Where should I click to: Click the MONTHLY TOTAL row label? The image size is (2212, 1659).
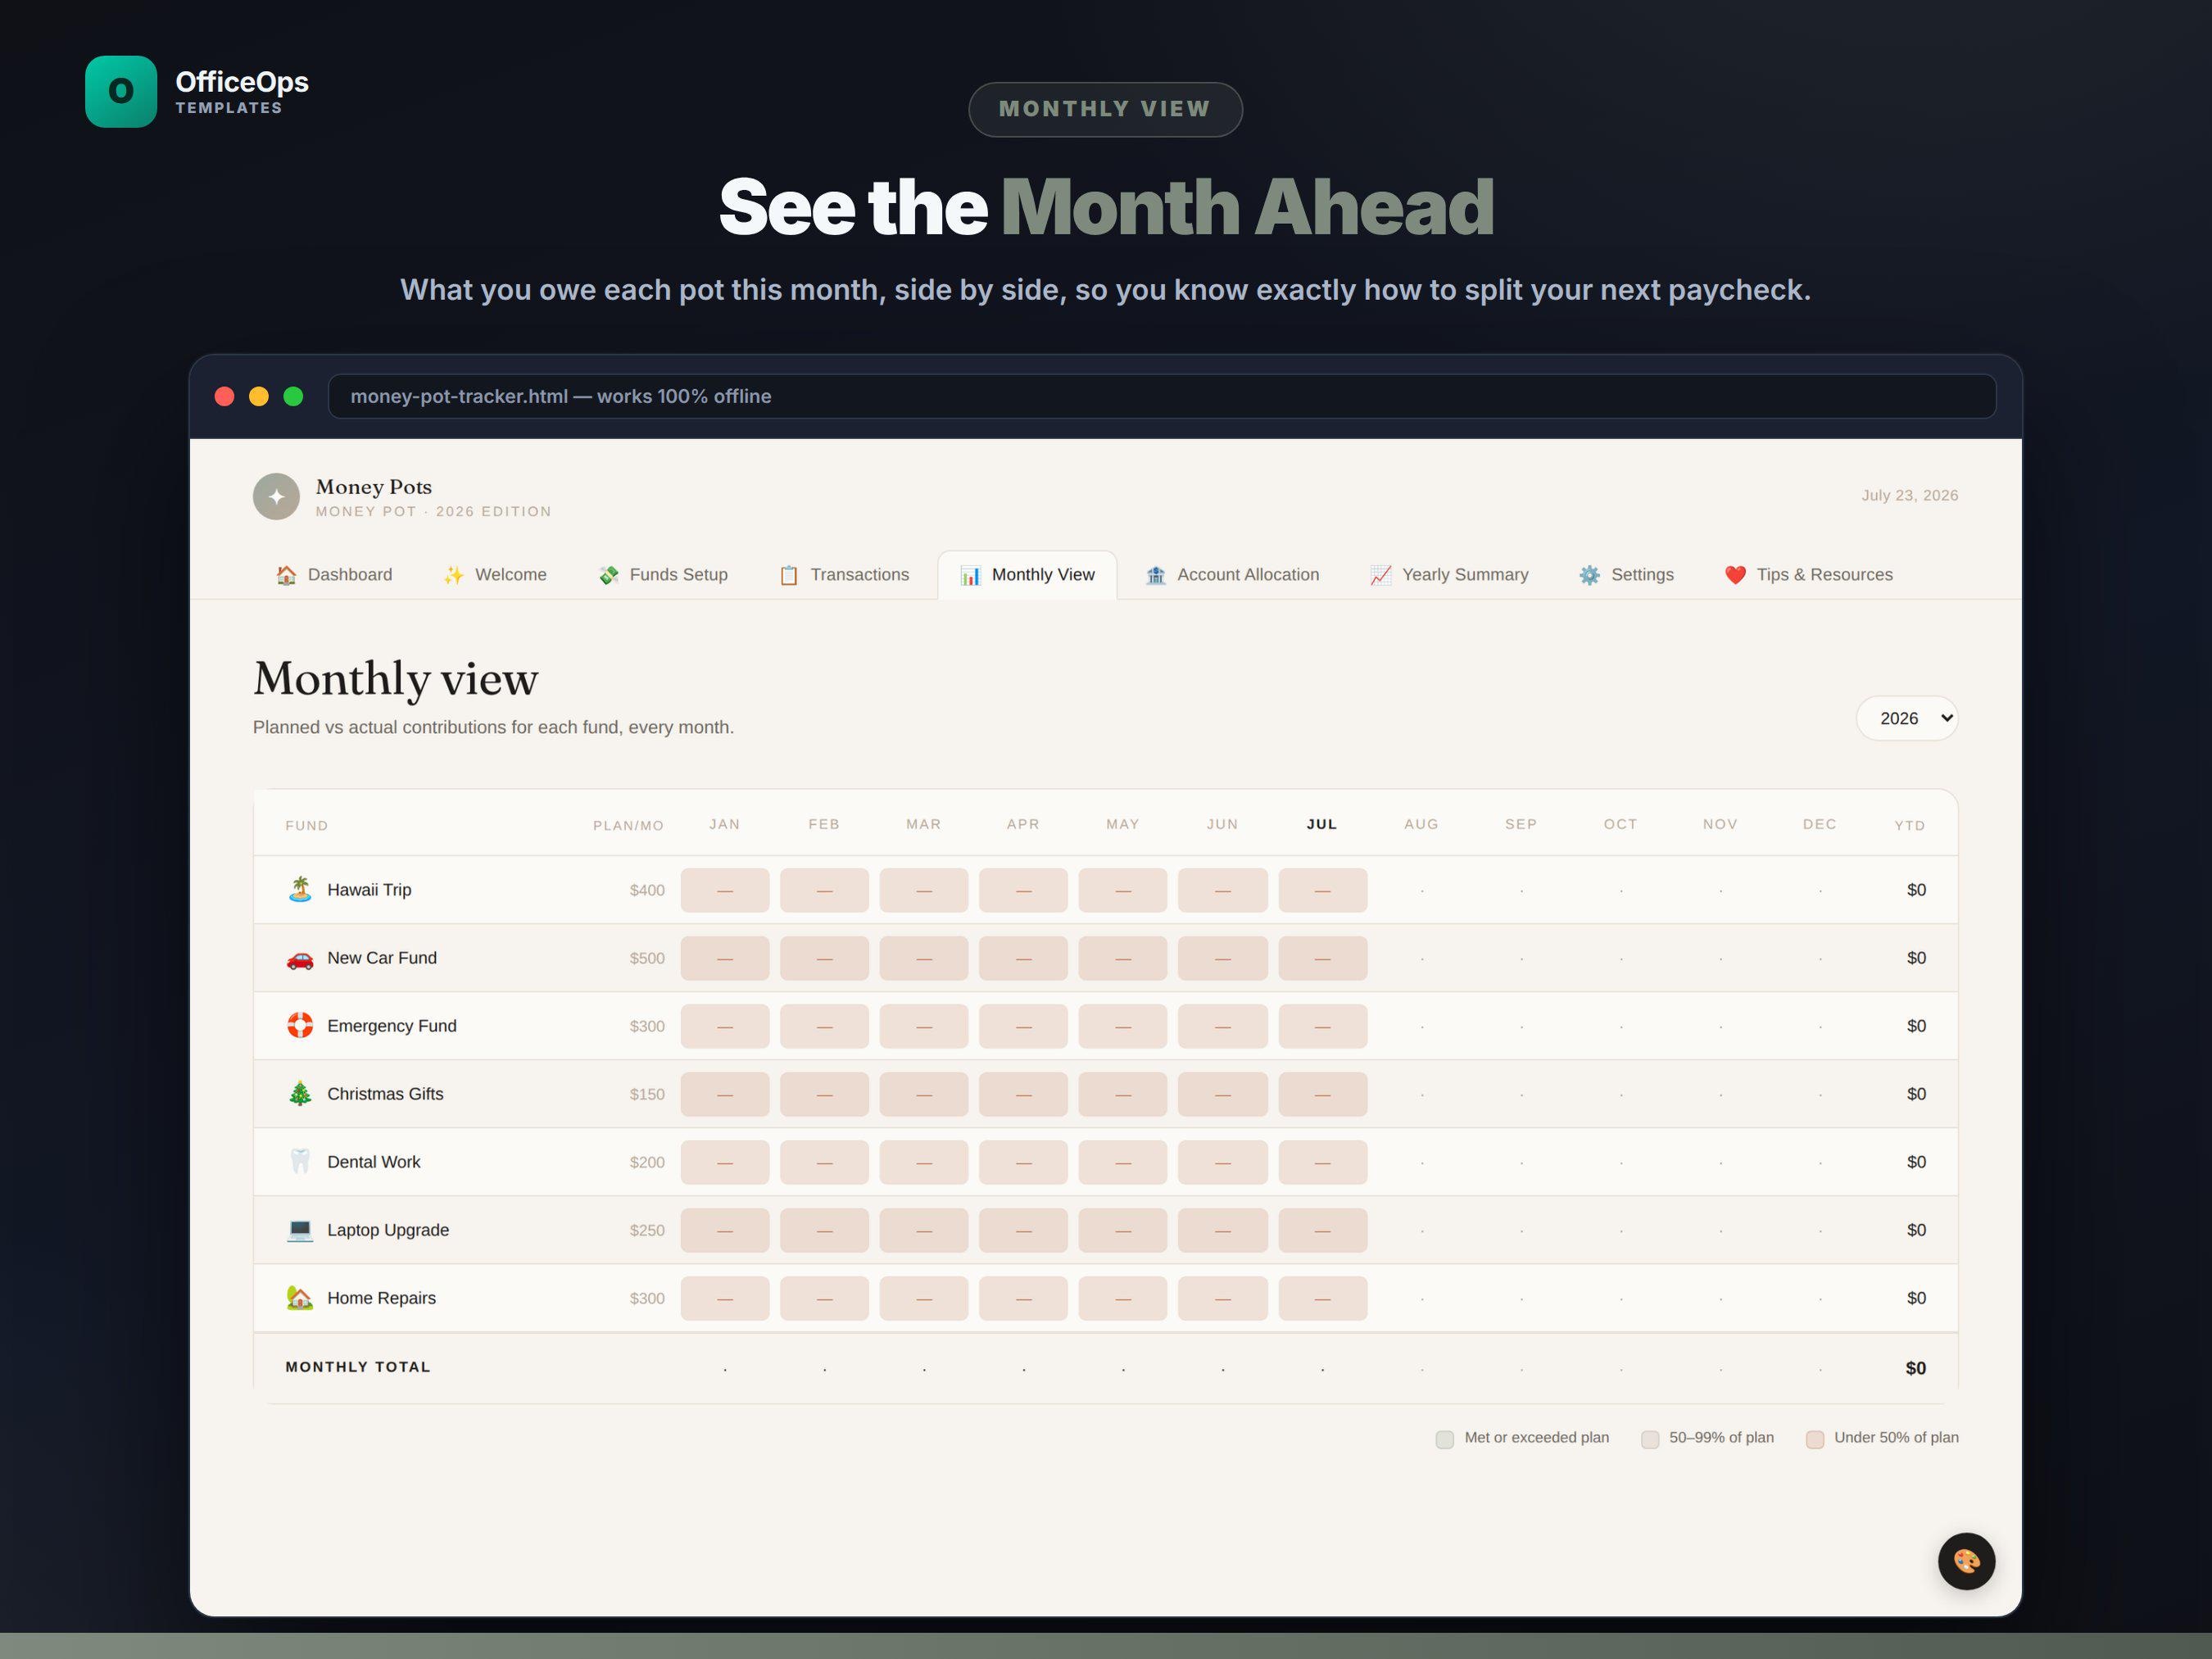coord(358,1367)
